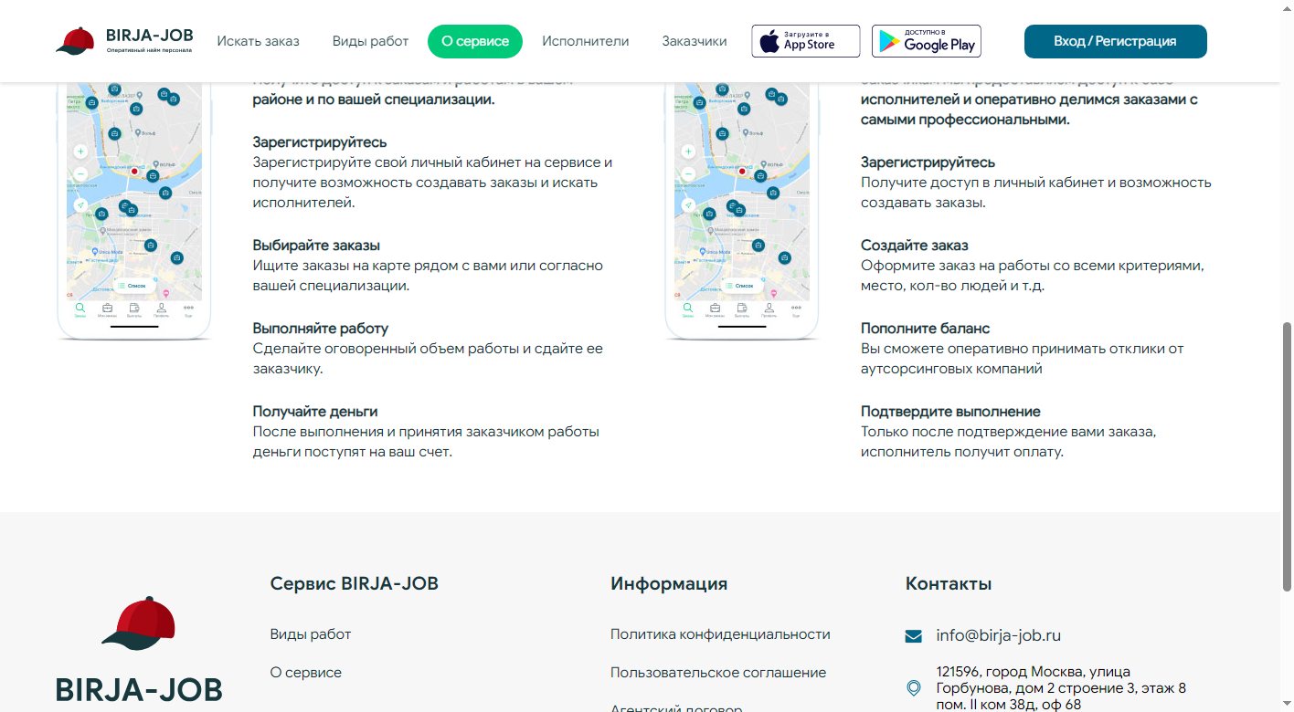Open Виды работ in the top navigation
1294x712 pixels.
[x=370, y=41]
